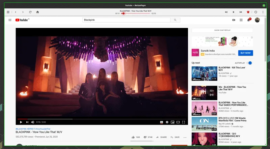Toggle MellowPlayer notifications bell in toolbar

248,12
